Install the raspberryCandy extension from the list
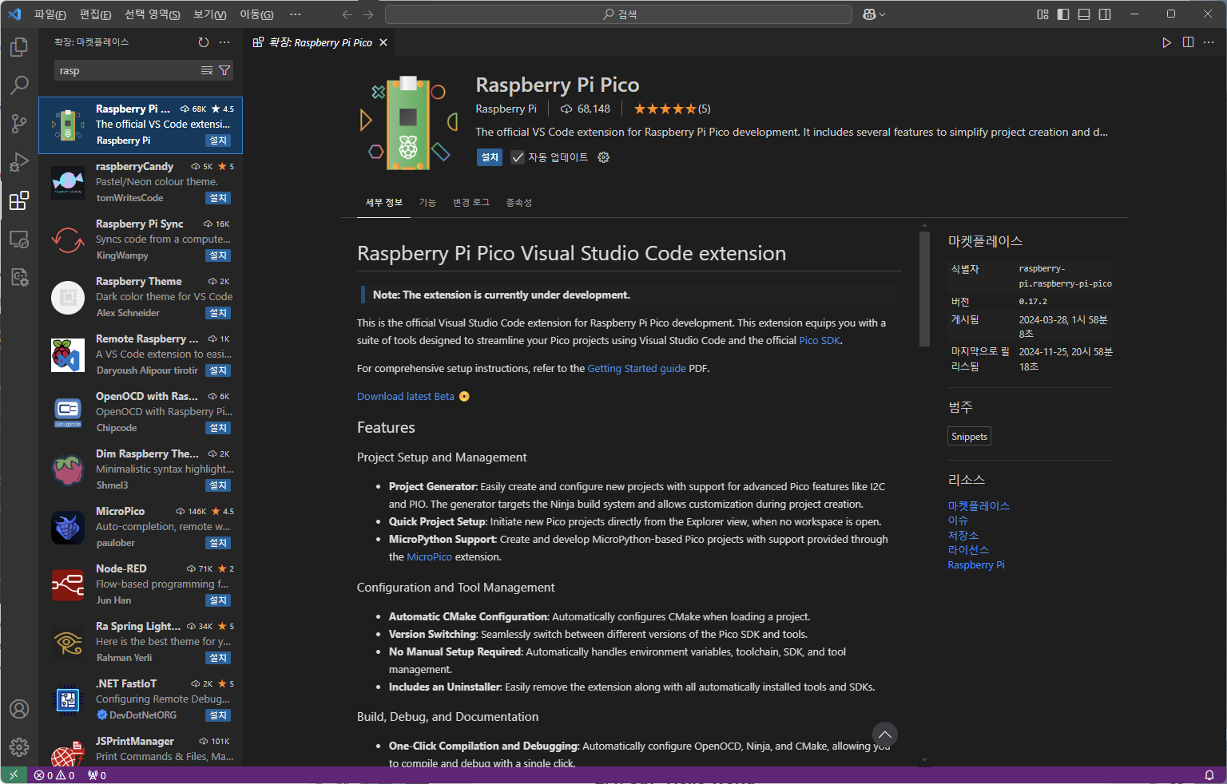 coord(218,198)
